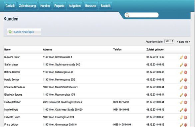195x127 pixels.
Task: Select the Kunden tab
Action: [45, 6]
